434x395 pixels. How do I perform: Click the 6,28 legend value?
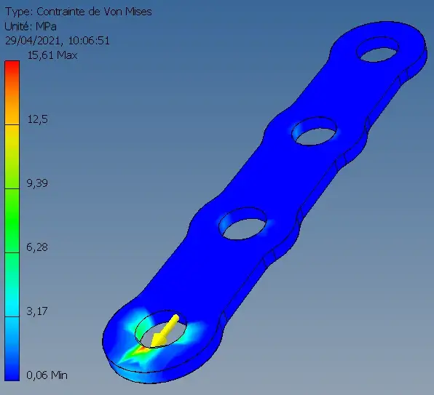tap(37, 247)
